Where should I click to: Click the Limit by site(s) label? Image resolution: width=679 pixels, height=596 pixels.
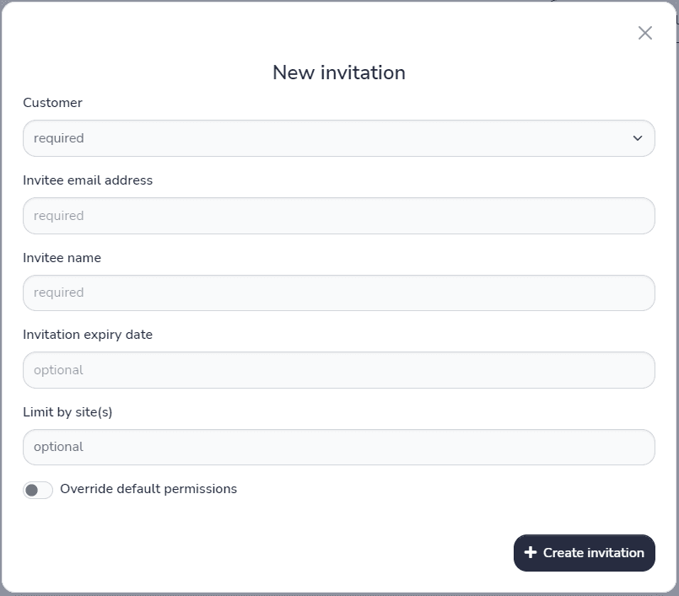[x=65, y=411]
